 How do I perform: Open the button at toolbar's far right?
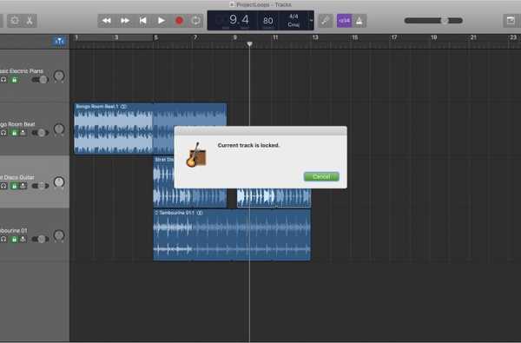511,21
